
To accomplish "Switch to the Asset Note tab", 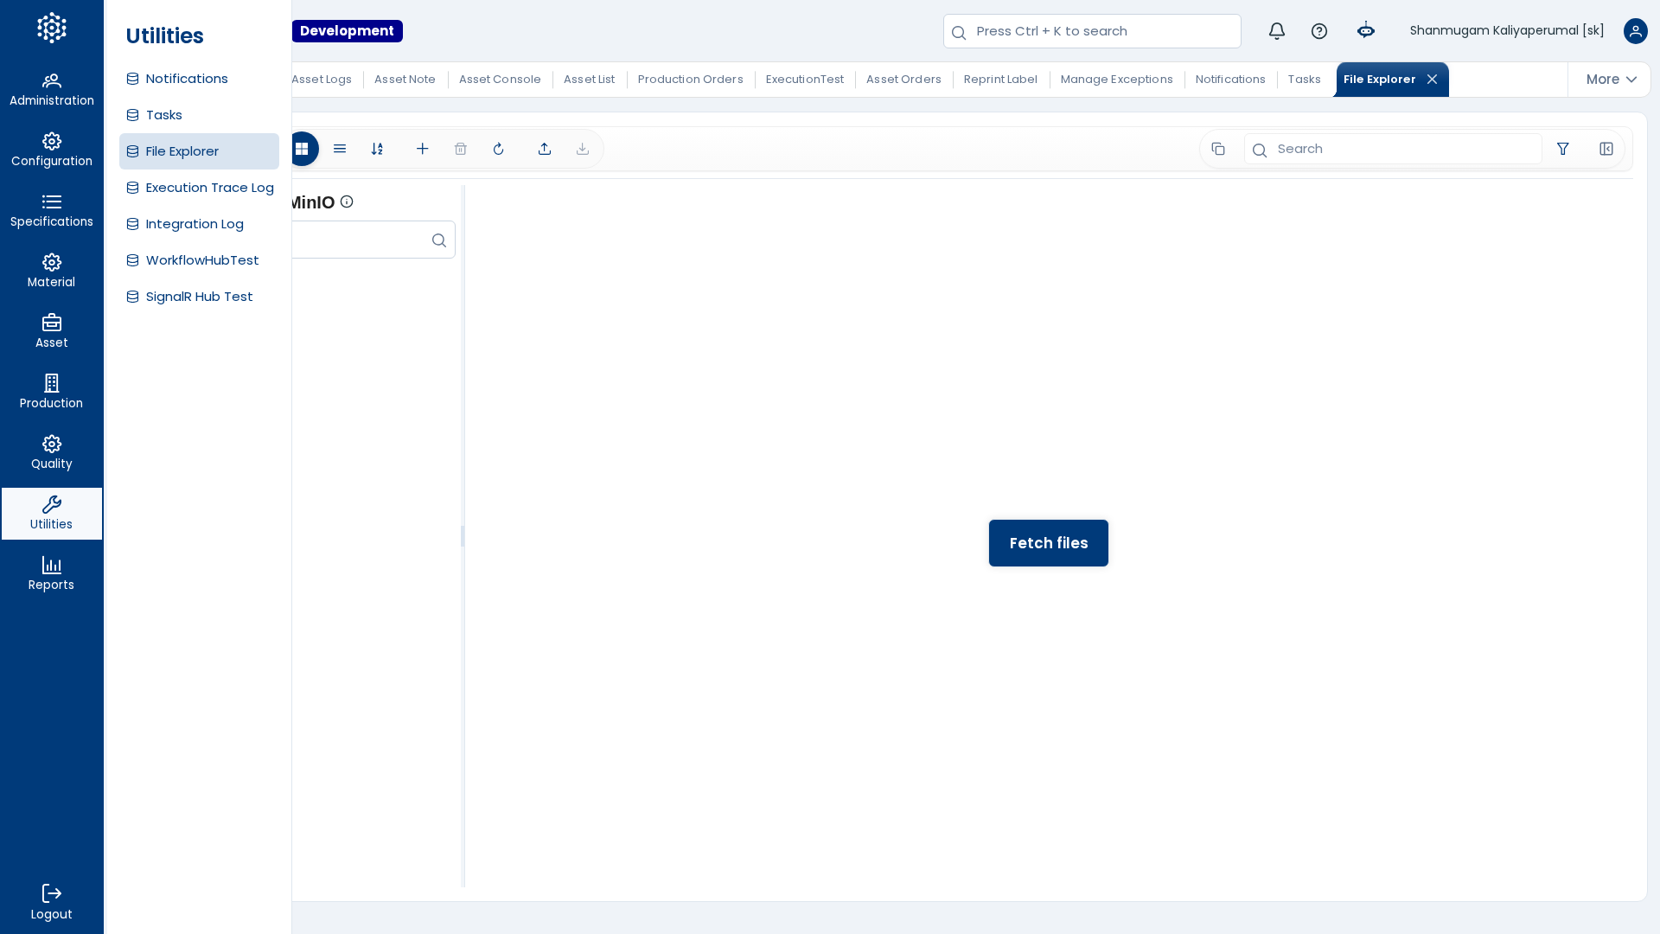I will coord(405,80).
